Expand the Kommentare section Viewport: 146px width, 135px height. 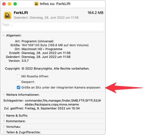pyautogui.click(x=4, y=121)
